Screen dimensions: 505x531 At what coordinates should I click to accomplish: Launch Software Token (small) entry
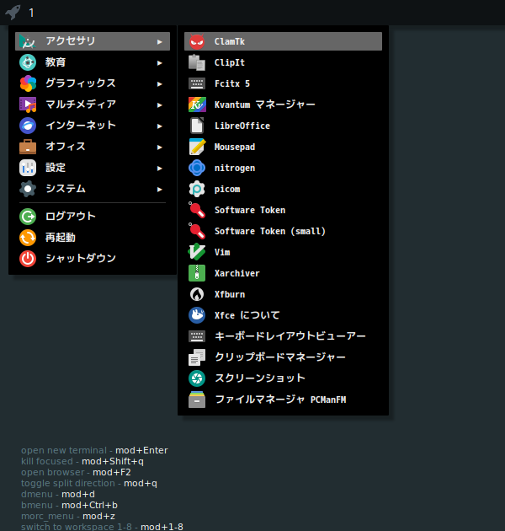point(283,231)
